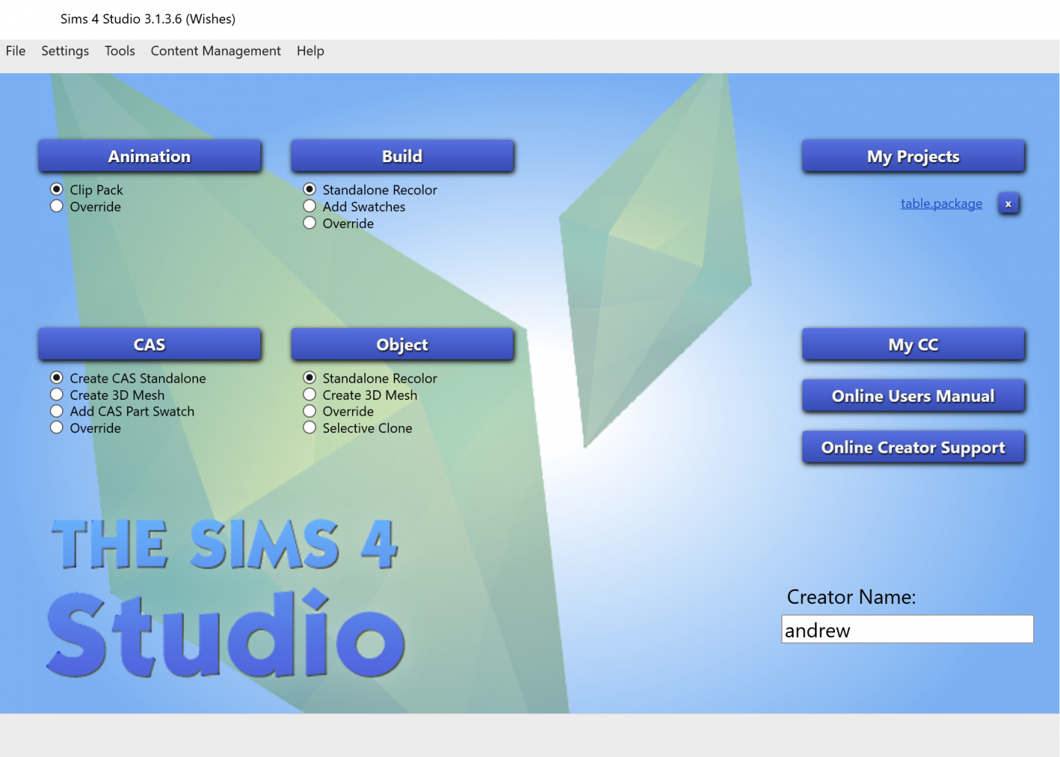Select Standalone Recolor under Object

(309, 377)
